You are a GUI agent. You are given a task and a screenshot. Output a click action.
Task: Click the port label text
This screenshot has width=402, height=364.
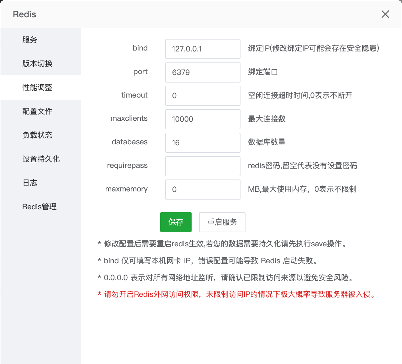140,72
